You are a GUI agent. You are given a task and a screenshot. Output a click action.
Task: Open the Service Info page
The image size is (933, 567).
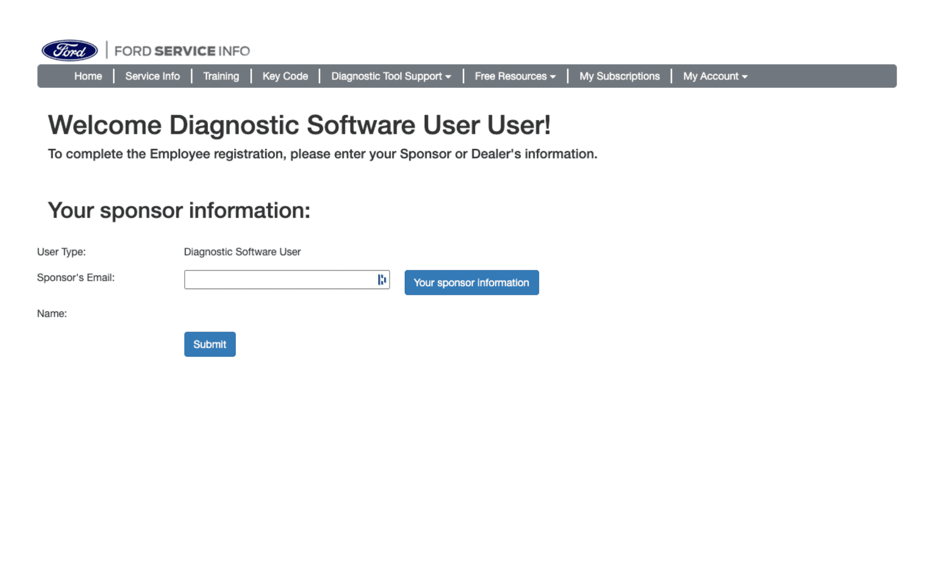click(x=152, y=76)
